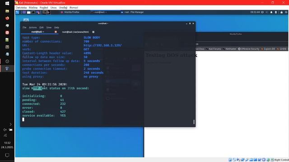Click VirtualBox hard disk activity status icon
This screenshot has width=289, height=162.
click(x=230, y=160)
